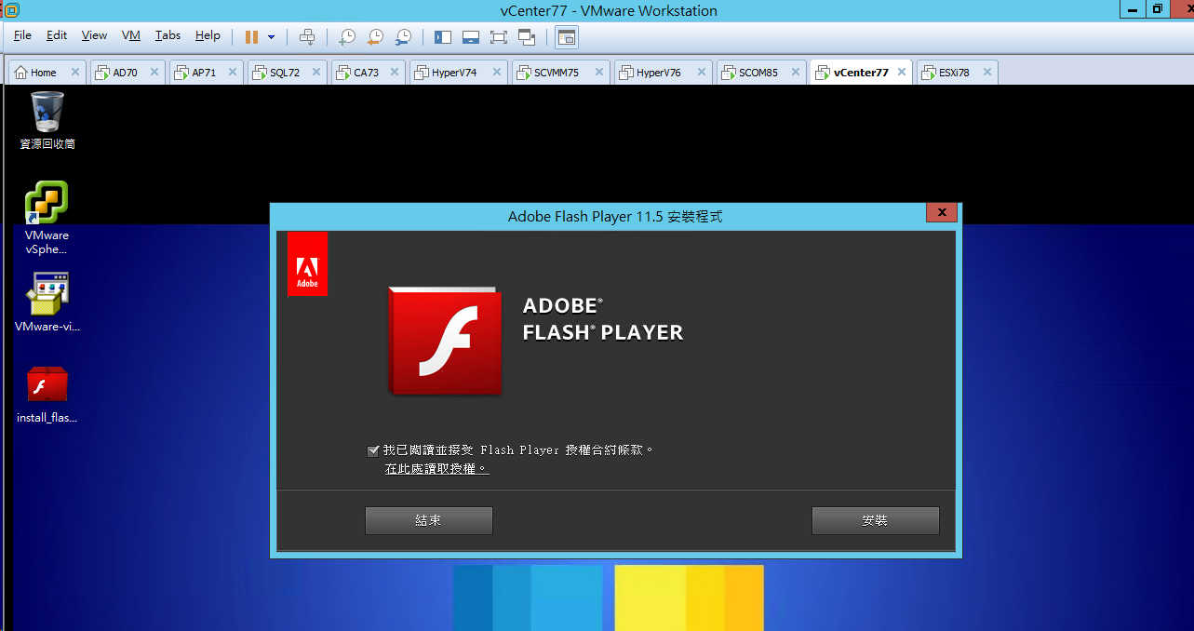Pause the VM with the suspend button

point(251,37)
